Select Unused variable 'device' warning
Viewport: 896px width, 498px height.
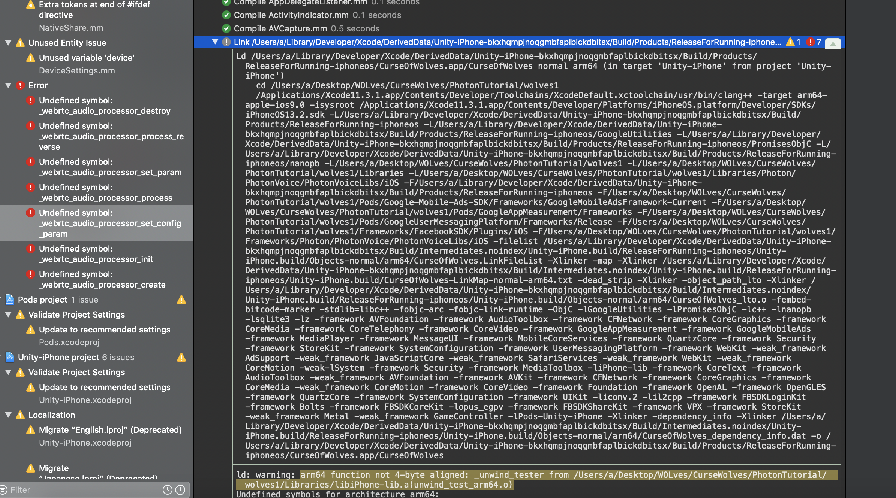coord(87,58)
